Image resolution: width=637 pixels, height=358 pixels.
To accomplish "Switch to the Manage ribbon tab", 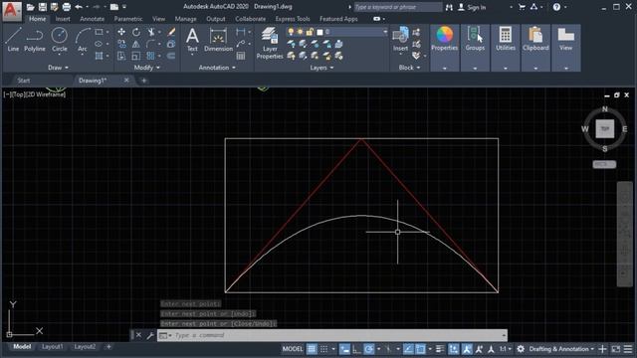I will [186, 19].
